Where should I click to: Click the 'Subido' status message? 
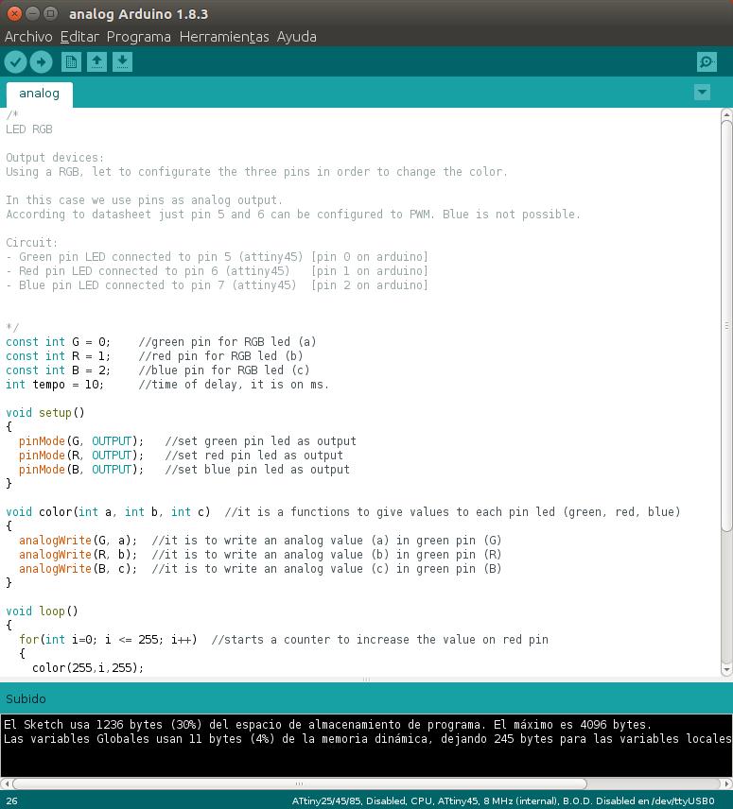(26, 699)
